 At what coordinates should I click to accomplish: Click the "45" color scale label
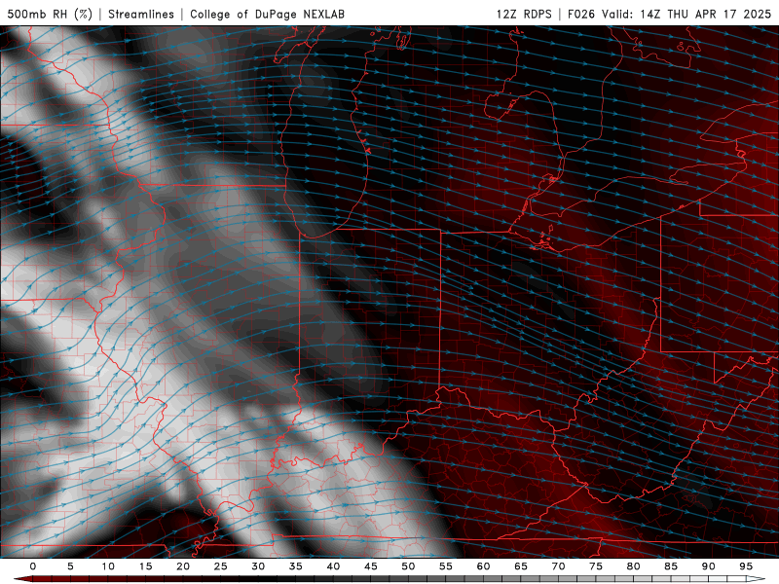click(371, 566)
